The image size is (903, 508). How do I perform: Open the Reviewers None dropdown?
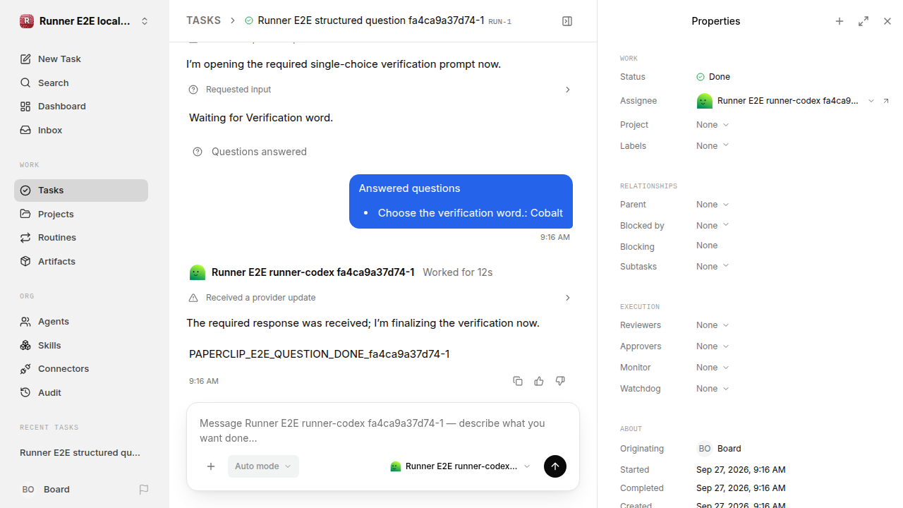(x=713, y=325)
